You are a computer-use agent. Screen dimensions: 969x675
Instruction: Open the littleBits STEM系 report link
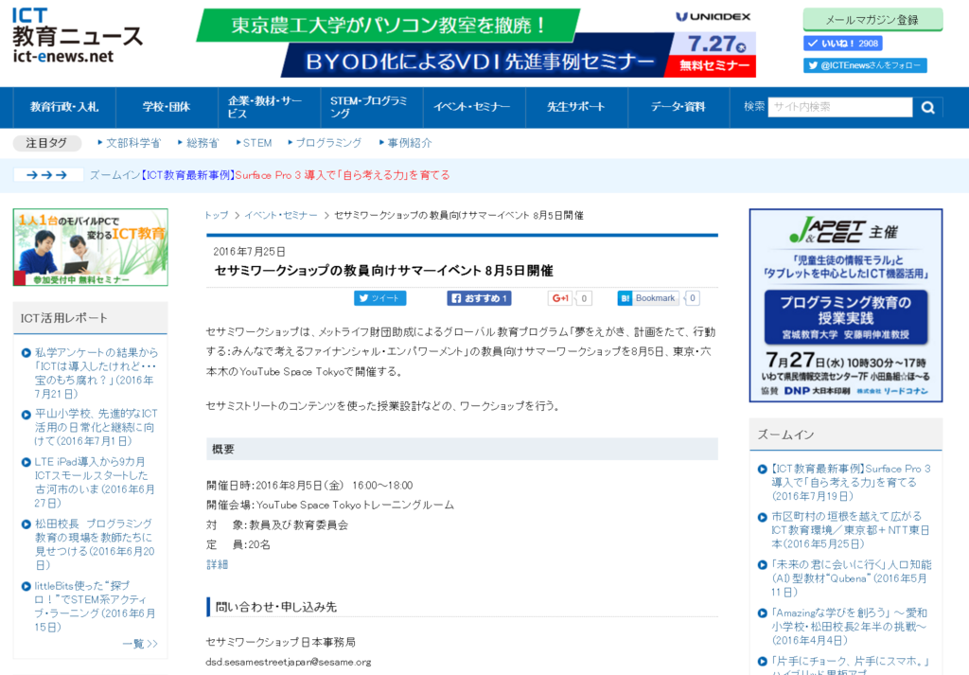pyautogui.click(x=94, y=607)
